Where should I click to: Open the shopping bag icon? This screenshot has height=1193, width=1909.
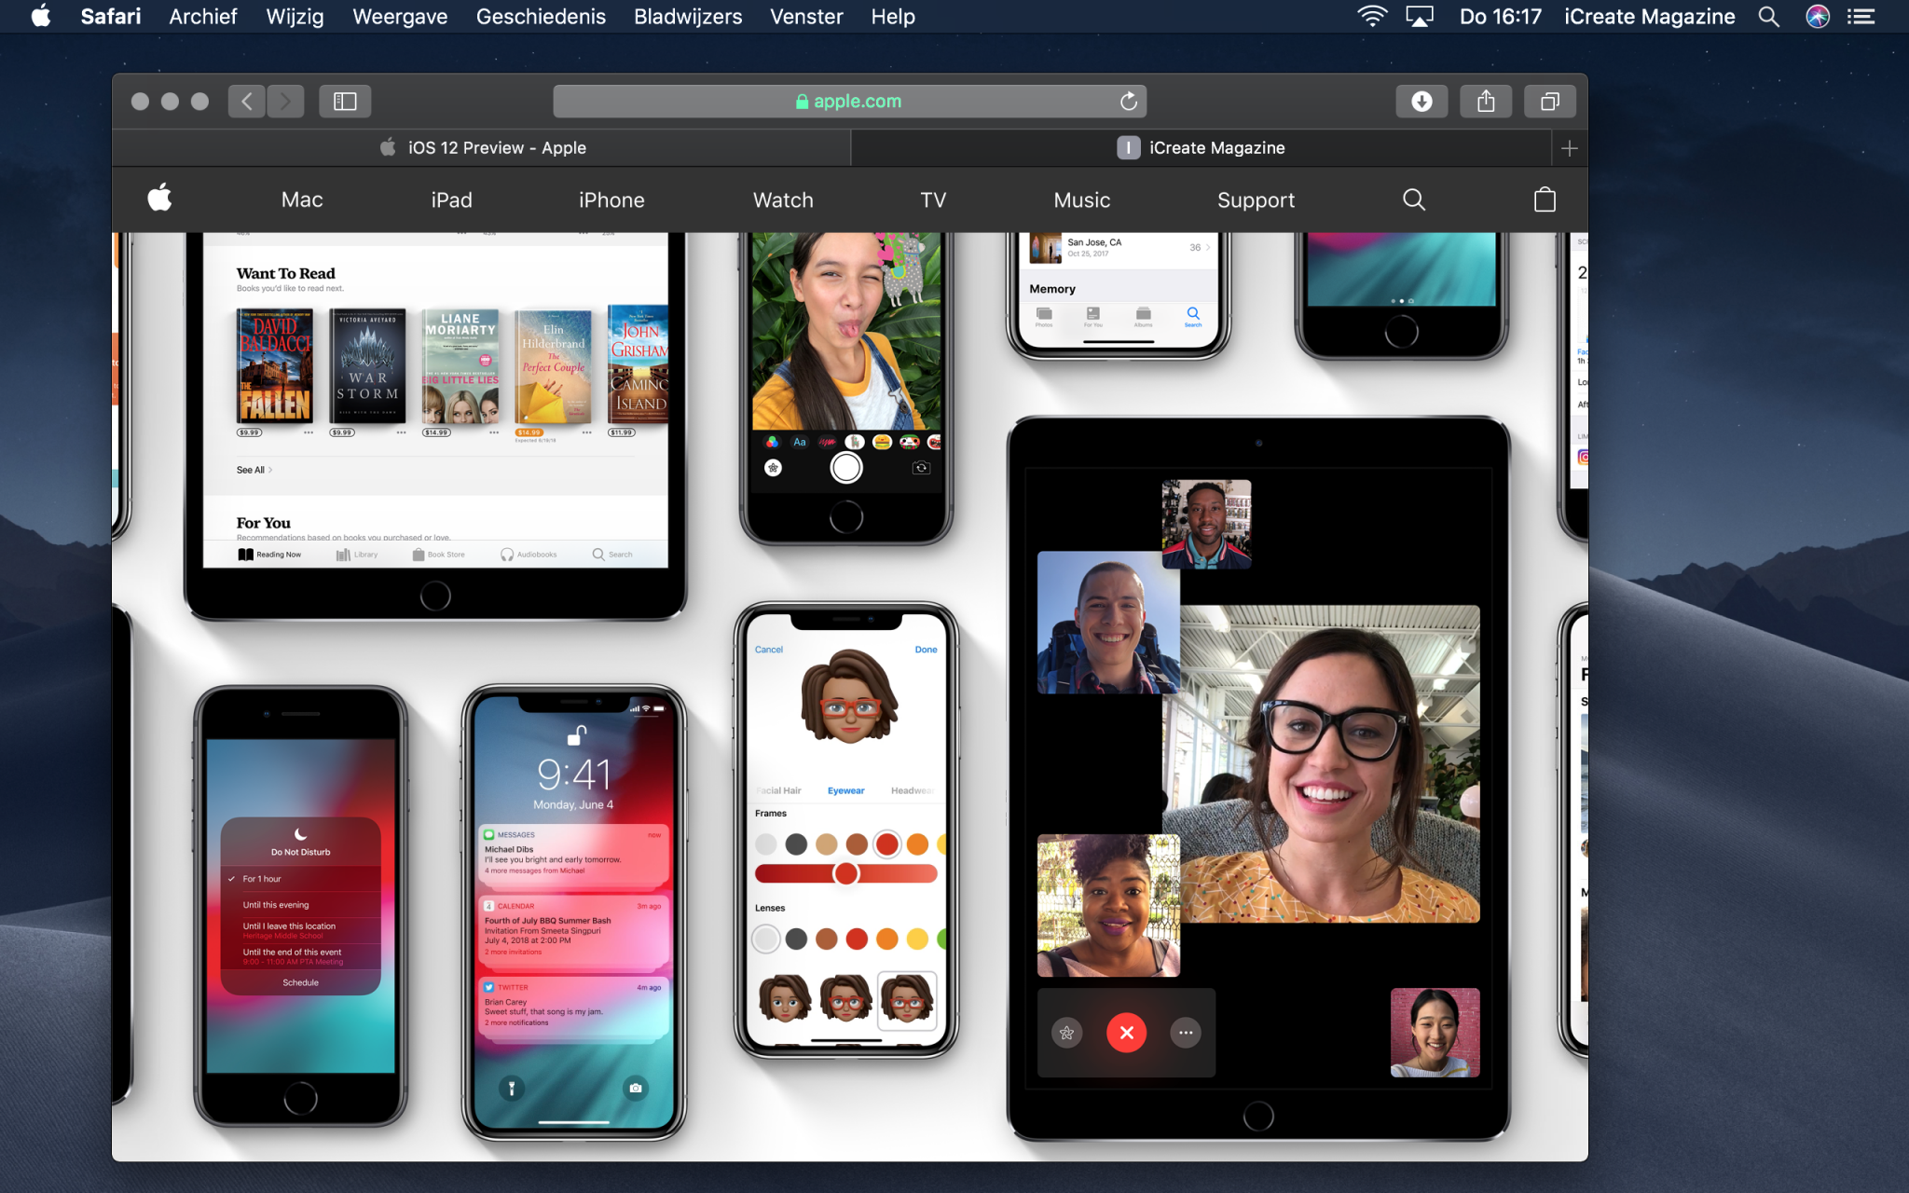point(1544,199)
